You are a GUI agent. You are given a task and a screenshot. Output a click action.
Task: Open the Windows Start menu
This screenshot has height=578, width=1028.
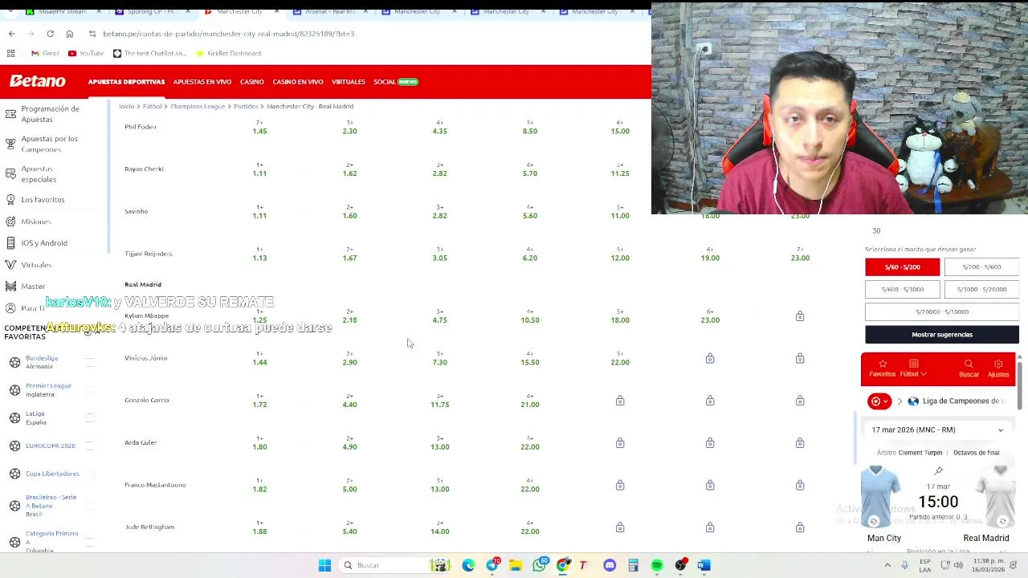pyautogui.click(x=324, y=565)
